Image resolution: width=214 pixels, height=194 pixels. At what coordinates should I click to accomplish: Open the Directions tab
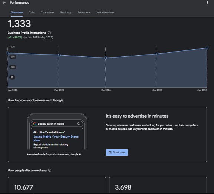coord(84,12)
